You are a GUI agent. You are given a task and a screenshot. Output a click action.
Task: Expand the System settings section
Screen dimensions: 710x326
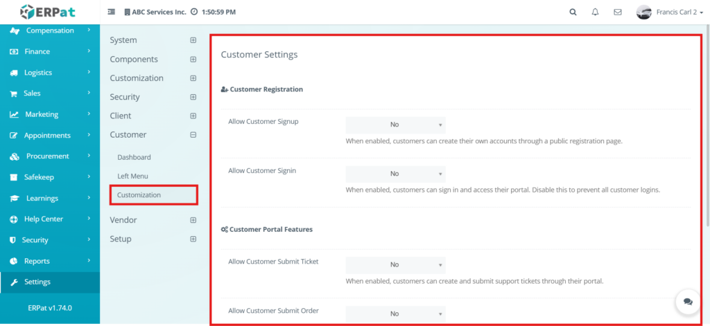(x=193, y=40)
